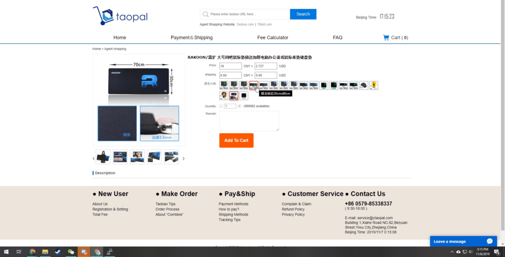Viewport: 505px width, 257px height.
Task: Open the FAQ page
Action: 337,37
